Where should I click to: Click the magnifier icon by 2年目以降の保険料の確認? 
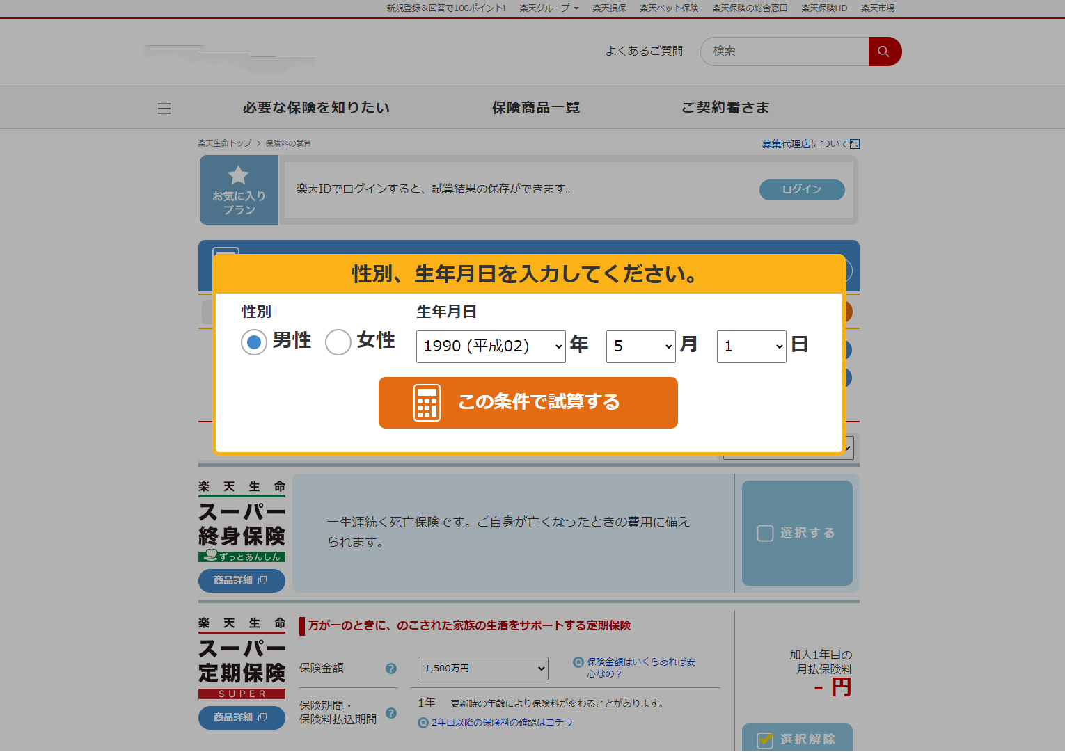coord(423,723)
